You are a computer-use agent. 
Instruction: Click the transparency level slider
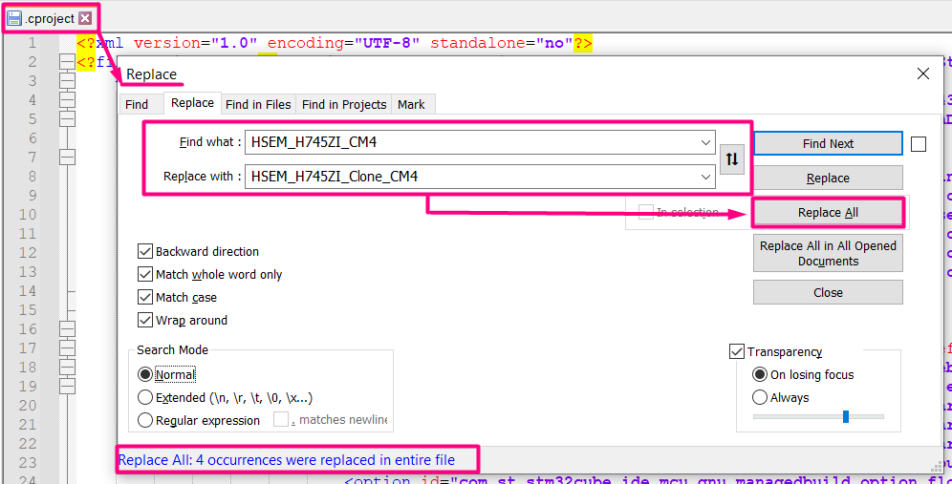click(x=818, y=416)
